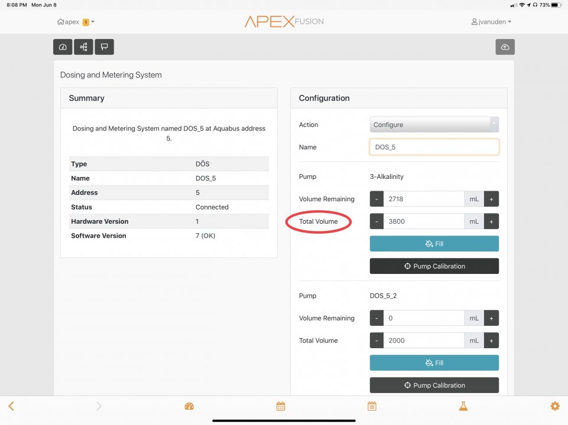The height and width of the screenshot is (425, 568).
Task: Open the flask measurements icon
Action: (463, 406)
